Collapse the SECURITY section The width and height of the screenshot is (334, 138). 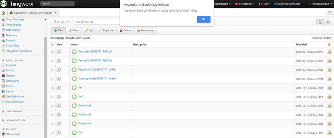point(9,129)
